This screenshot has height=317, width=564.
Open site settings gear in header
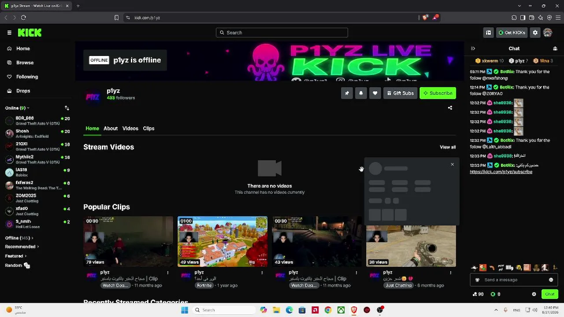tap(535, 33)
